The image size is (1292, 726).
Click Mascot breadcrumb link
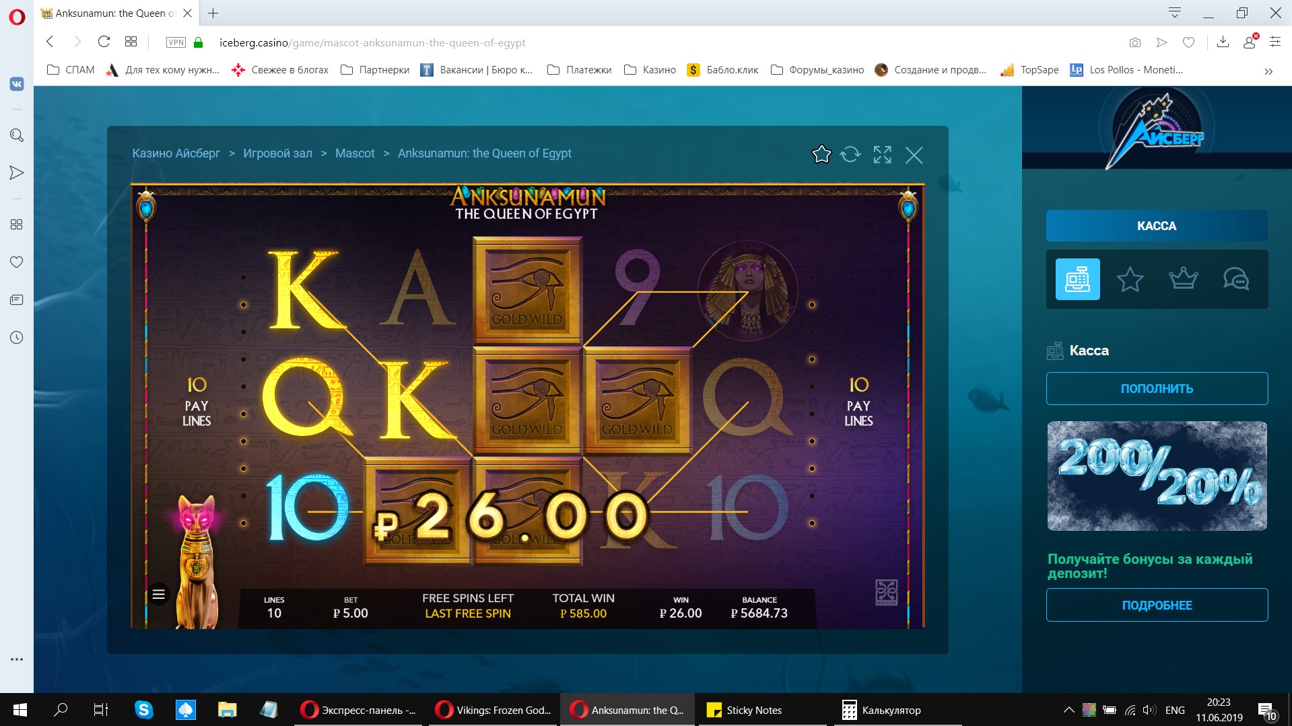click(x=355, y=153)
